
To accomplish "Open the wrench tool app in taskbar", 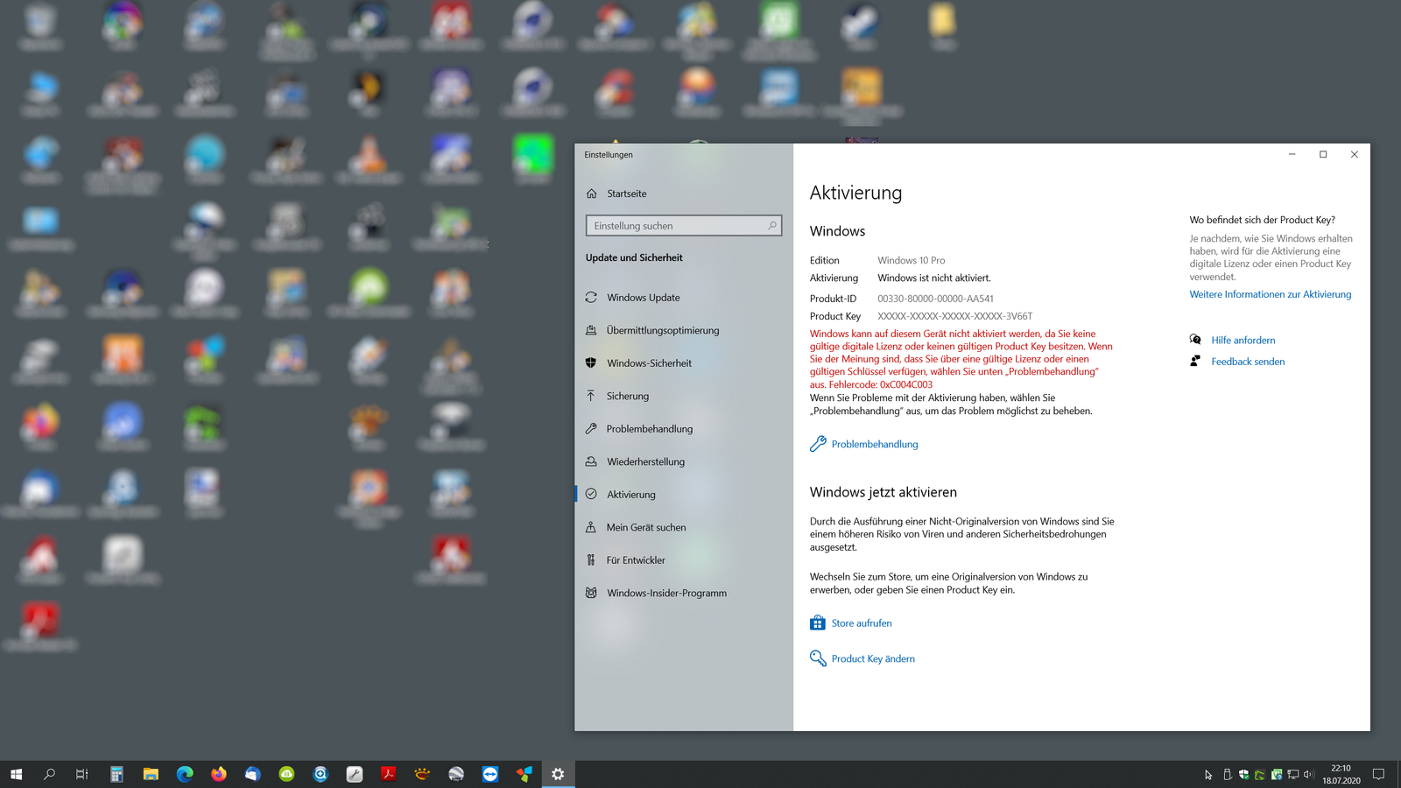I will (355, 774).
